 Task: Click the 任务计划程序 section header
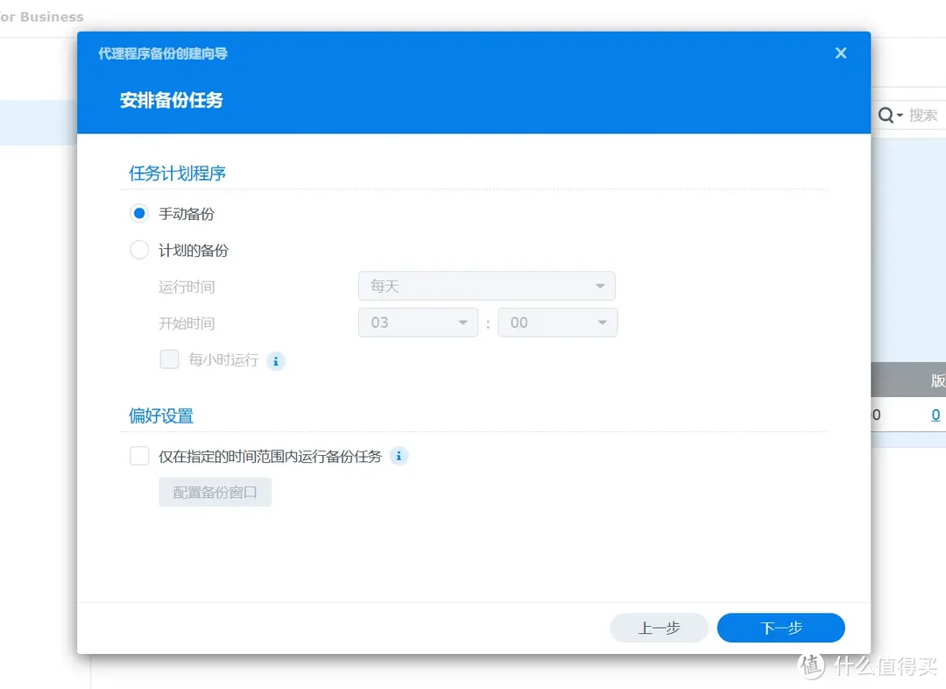177,173
